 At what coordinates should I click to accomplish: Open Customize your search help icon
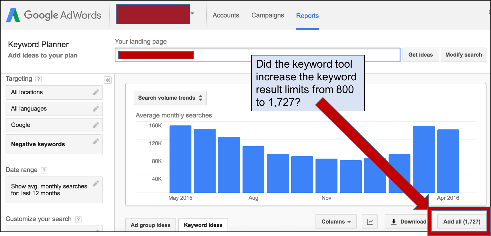(x=78, y=219)
